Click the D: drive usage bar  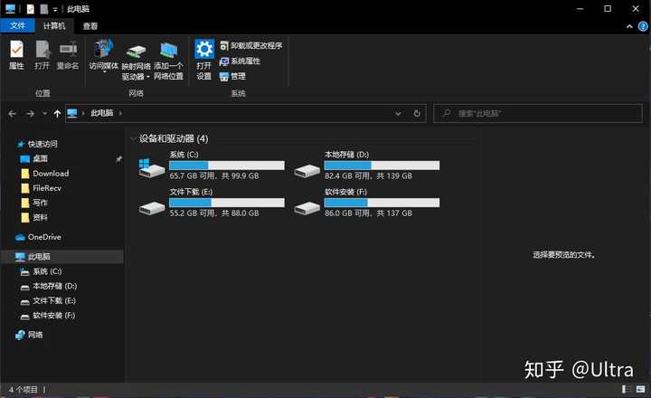382,166
